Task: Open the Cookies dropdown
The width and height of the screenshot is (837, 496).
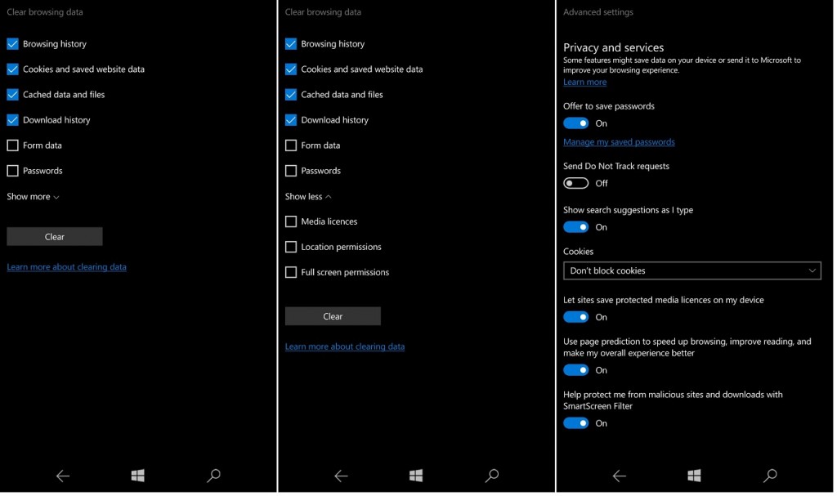Action: click(x=692, y=270)
